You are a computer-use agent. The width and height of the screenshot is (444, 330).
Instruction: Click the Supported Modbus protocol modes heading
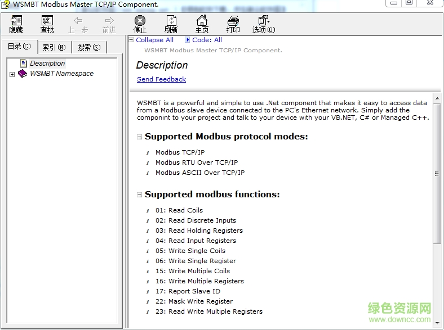227,137
